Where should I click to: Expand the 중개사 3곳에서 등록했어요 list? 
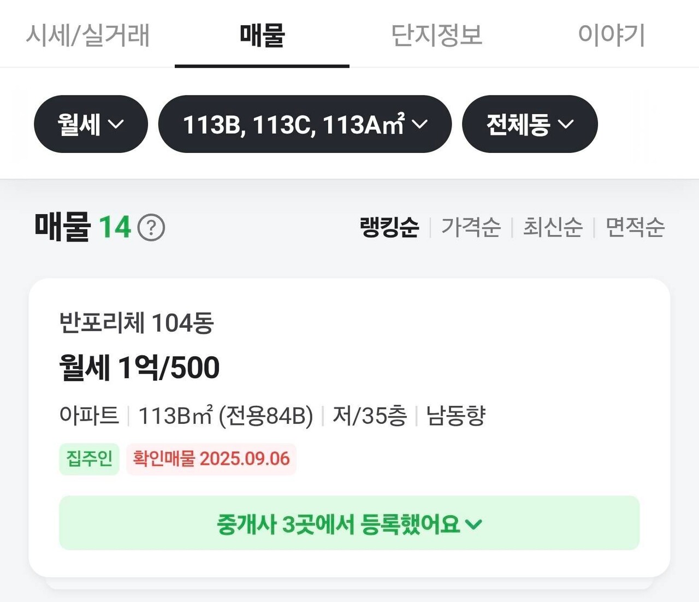pos(349,523)
